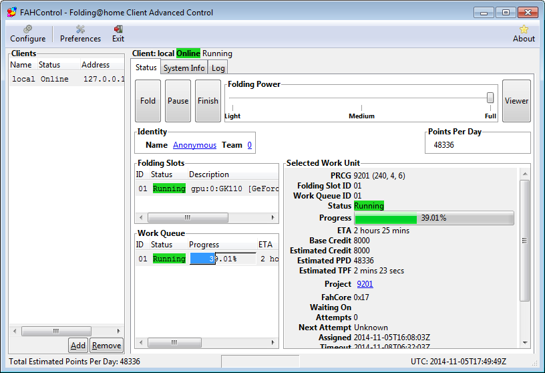
Task: Click the Remove client button
Action: point(106,346)
